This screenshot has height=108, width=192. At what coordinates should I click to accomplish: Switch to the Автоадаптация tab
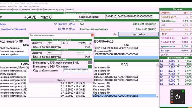click(49, 10)
